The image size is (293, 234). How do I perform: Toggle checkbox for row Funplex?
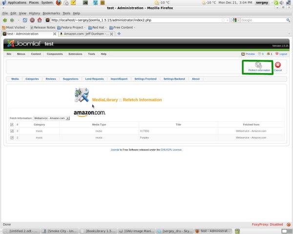12,137
